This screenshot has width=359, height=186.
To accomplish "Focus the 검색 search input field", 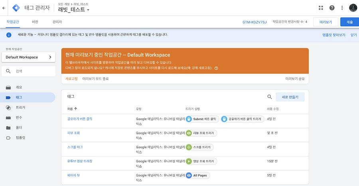I will (x=29, y=71).
